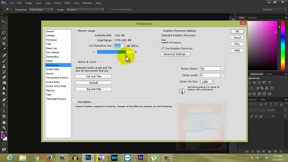
Task: Switch to the Styles tab
Action: [x=269, y=74]
